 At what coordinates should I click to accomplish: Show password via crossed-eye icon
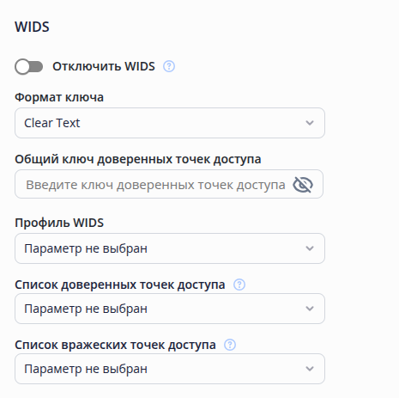click(x=303, y=184)
